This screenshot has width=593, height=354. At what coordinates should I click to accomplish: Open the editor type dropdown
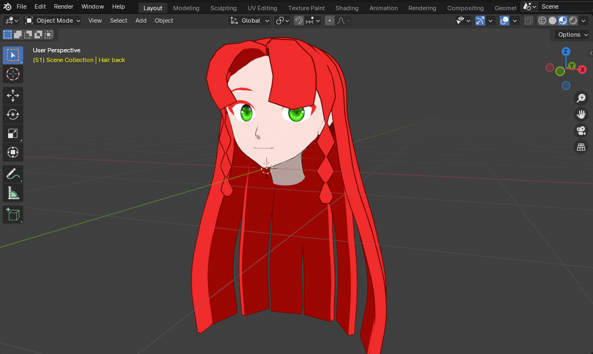pos(11,21)
